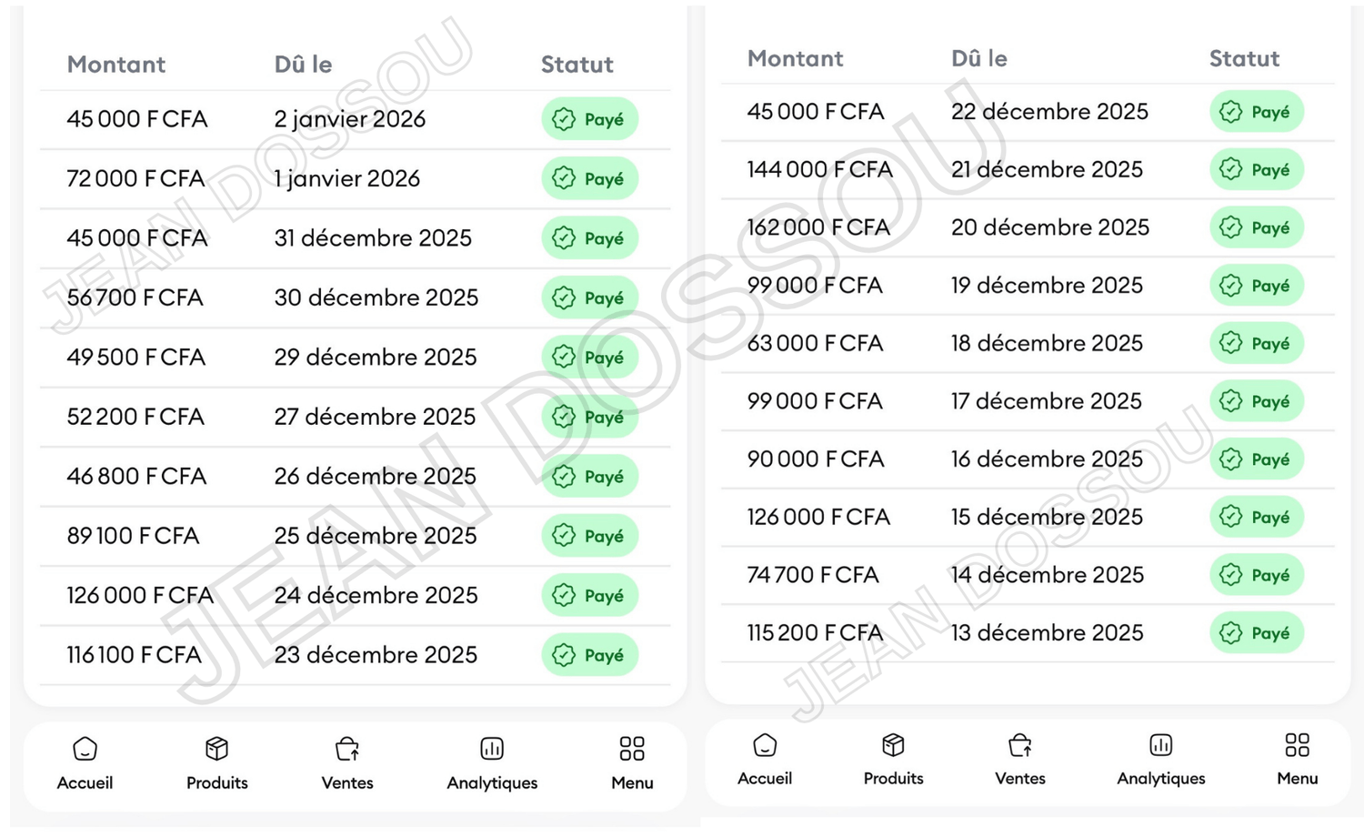Select the 72 000 F CFA row

(x=356, y=178)
